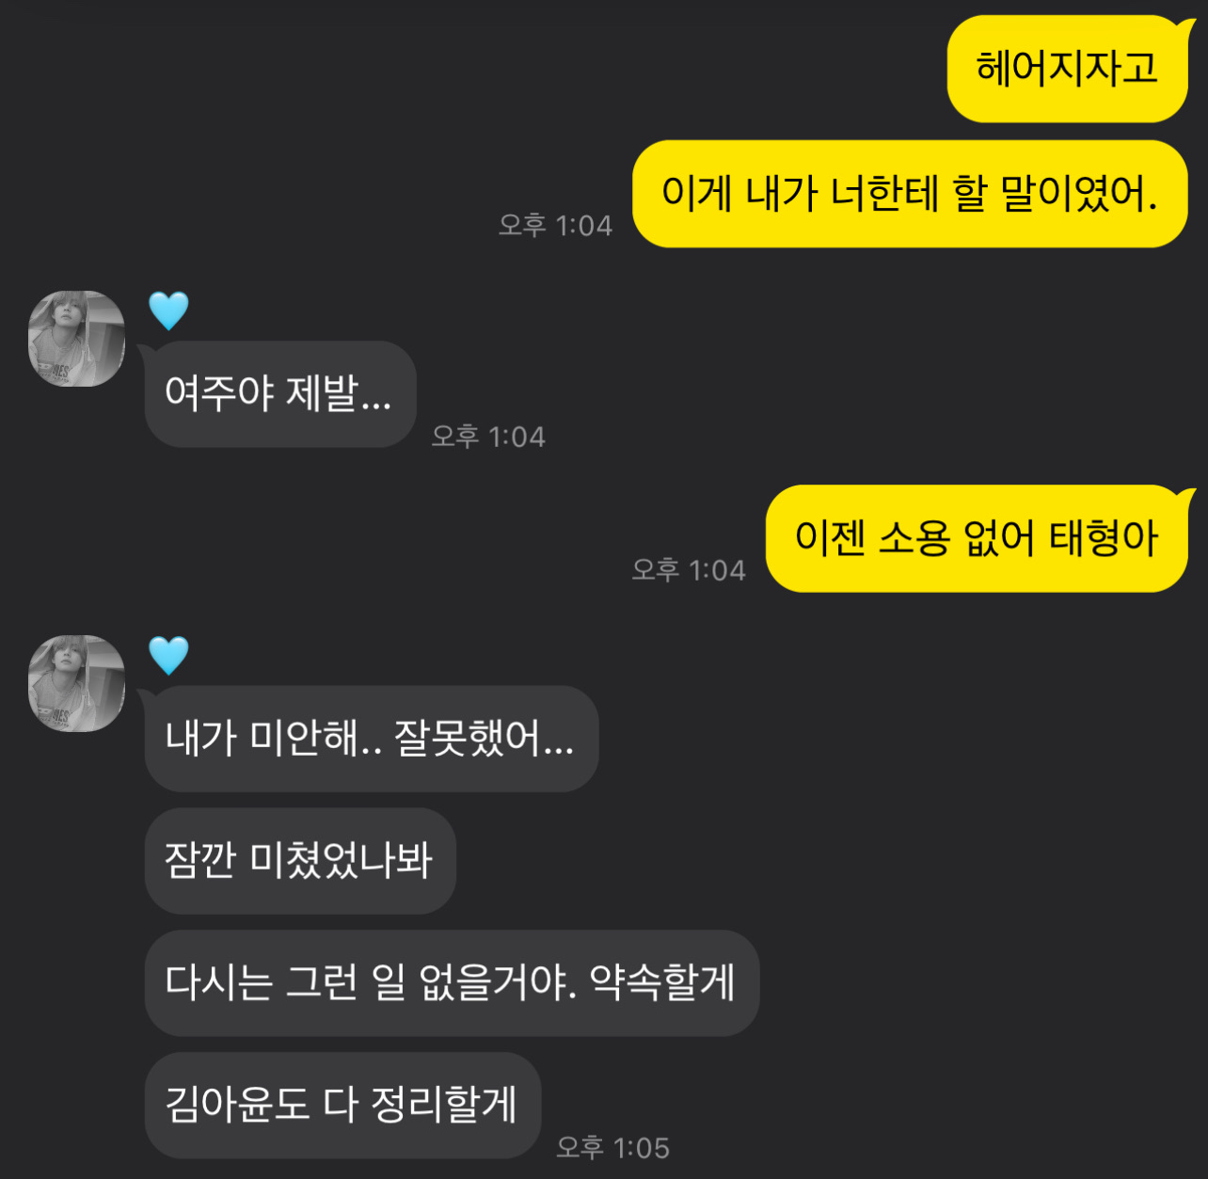Tap the gray '여주야 제발...' message bubble
The image size is (1208, 1179).
coord(280,393)
